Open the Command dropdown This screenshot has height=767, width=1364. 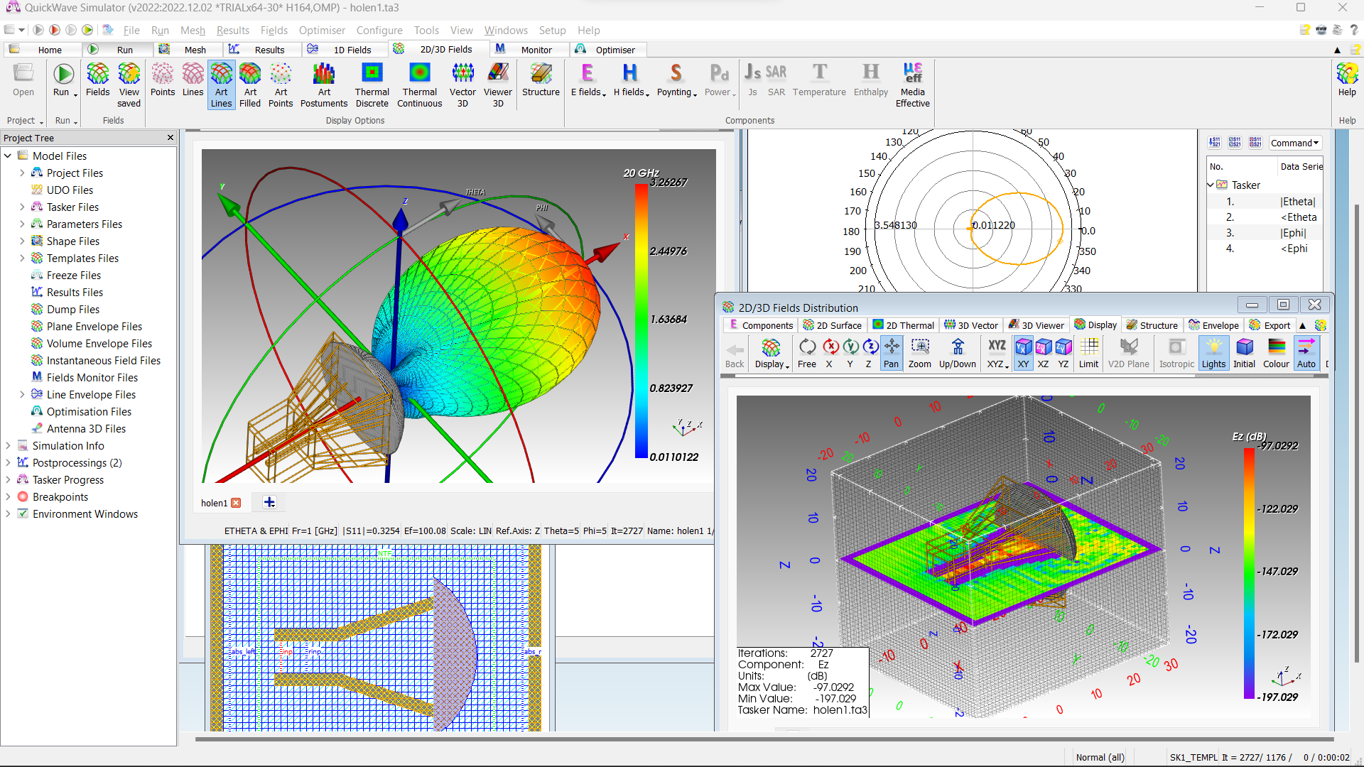pyautogui.click(x=1294, y=143)
